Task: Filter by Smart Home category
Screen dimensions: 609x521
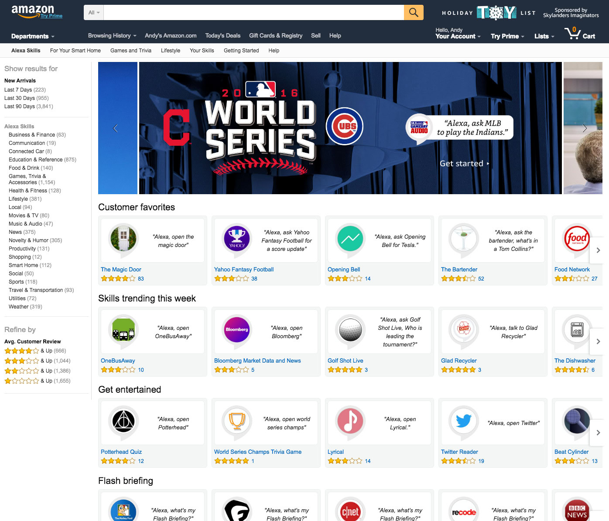Action: 30,265
